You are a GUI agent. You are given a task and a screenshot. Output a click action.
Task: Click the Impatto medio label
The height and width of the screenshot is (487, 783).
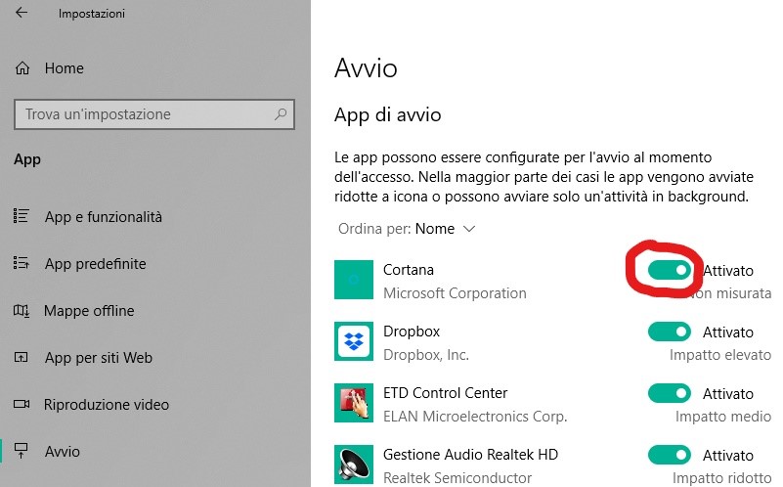point(723,417)
